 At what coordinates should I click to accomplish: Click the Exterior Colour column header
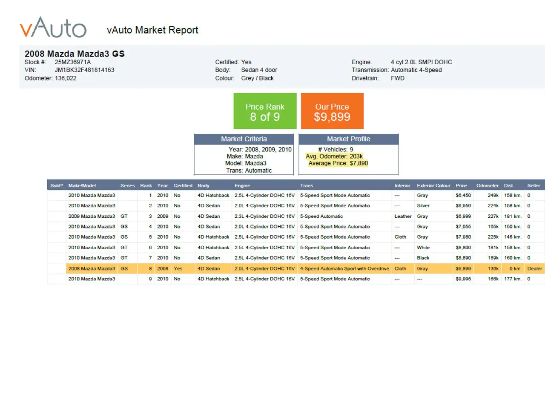pos(433,185)
